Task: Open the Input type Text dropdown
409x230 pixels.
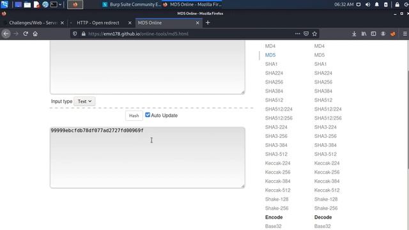Action: (x=84, y=101)
